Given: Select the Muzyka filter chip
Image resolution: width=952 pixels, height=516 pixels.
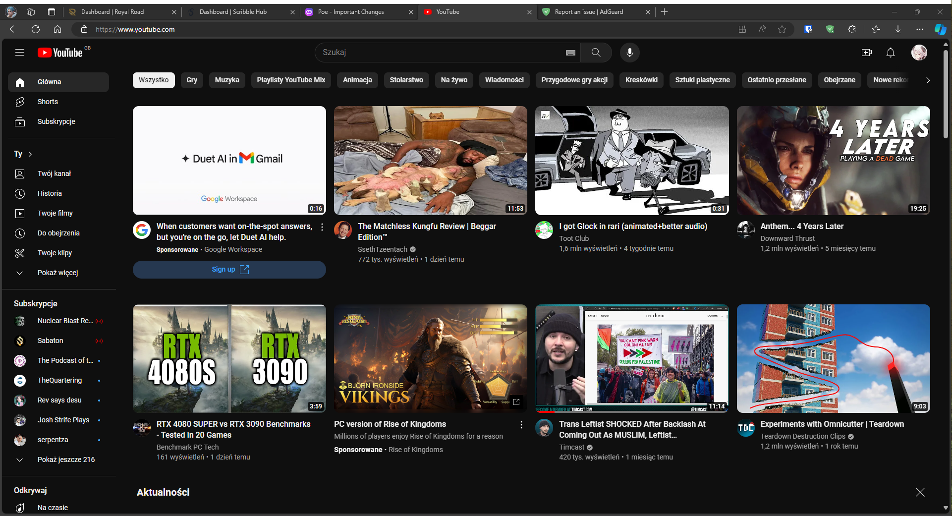Looking at the screenshot, I should click(227, 80).
